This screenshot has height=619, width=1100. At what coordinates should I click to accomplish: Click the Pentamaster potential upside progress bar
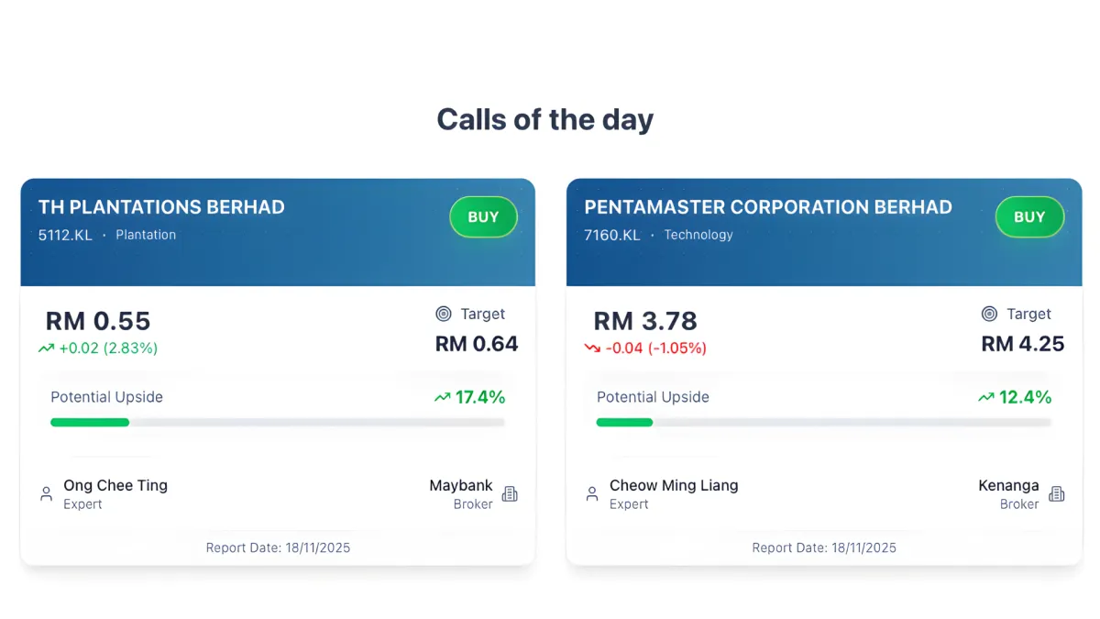(x=823, y=423)
